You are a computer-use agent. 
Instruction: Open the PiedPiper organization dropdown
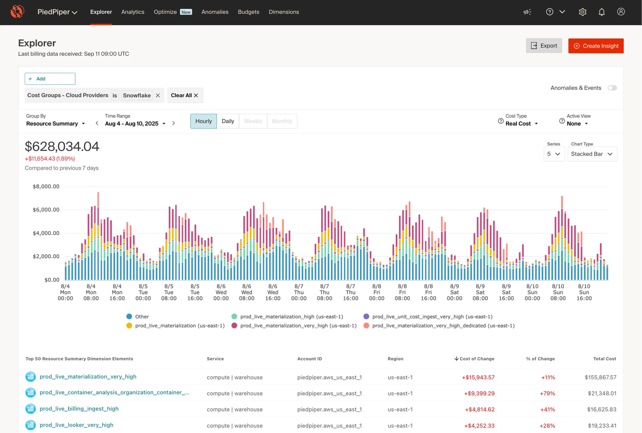(x=57, y=12)
